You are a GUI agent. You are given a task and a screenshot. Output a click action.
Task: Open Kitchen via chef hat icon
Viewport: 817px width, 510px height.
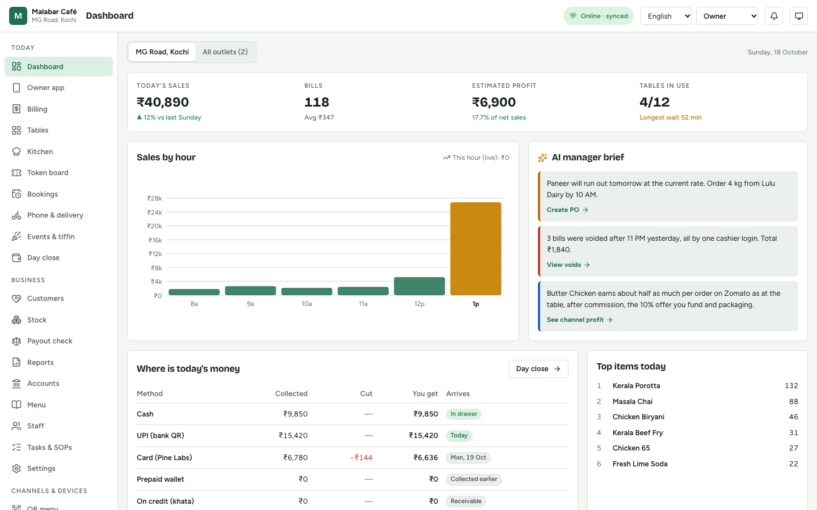point(16,151)
